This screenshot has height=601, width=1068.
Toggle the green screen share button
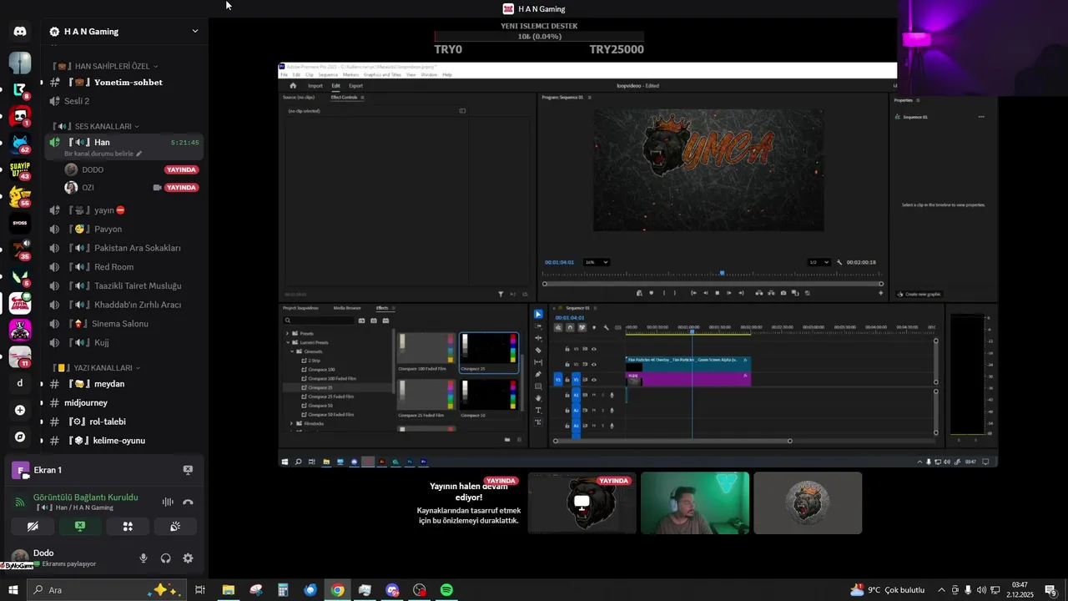(80, 527)
